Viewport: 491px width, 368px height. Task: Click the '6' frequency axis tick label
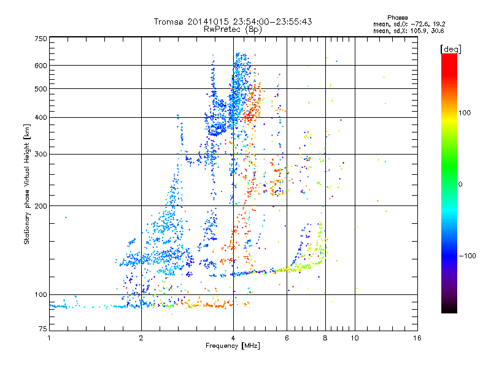tap(287, 338)
